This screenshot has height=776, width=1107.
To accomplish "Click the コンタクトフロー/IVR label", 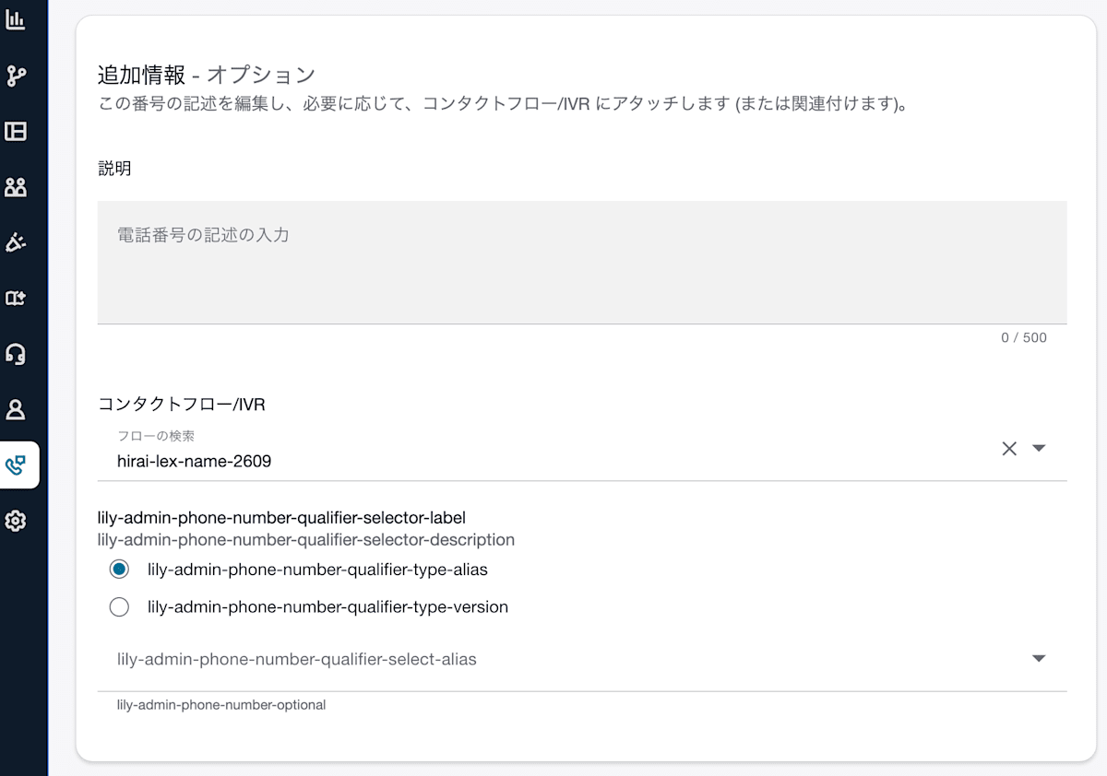I will (182, 404).
